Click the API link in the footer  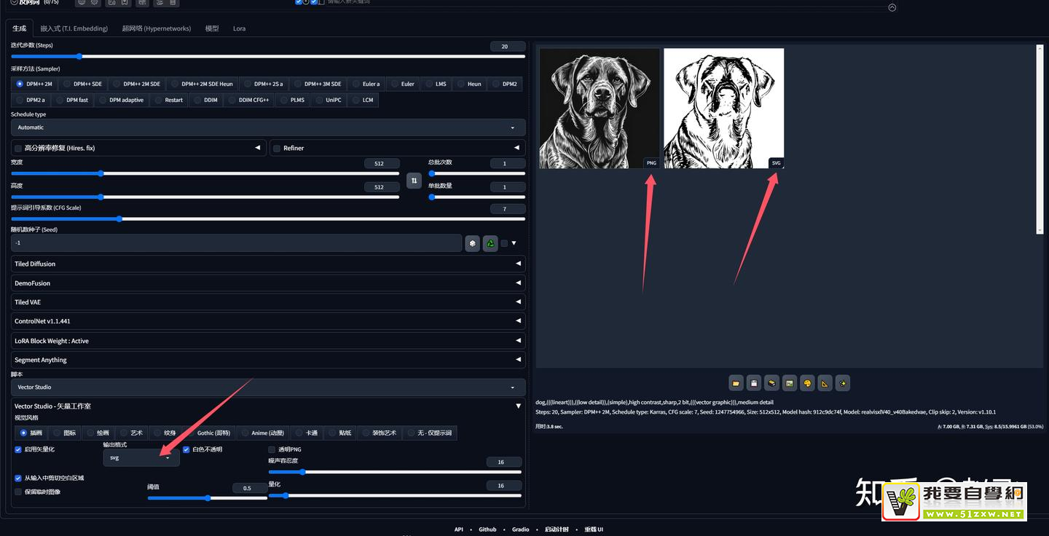click(458, 529)
